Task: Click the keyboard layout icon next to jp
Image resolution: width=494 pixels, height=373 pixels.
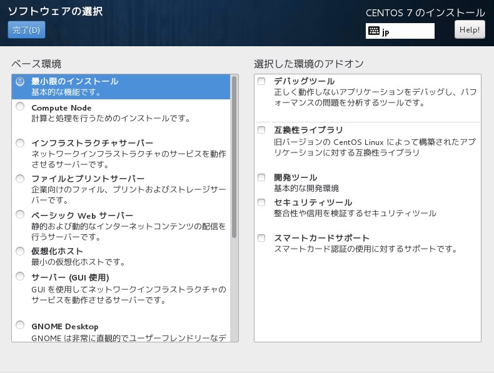Action: point(374,31)
